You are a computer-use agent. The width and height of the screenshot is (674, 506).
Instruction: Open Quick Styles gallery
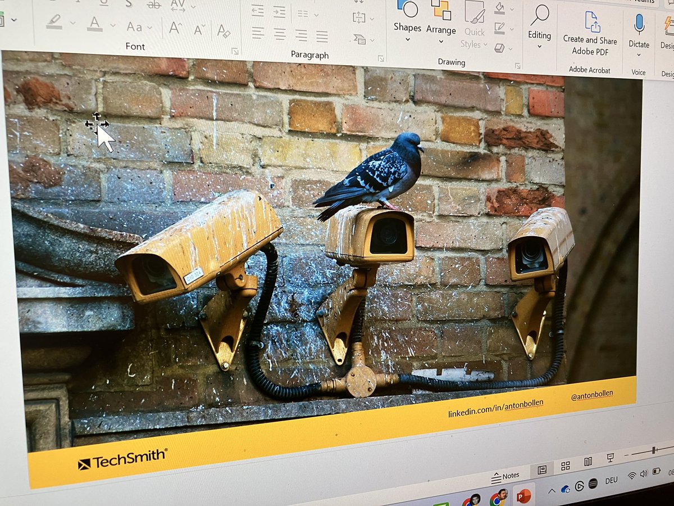tap(475, 25)
